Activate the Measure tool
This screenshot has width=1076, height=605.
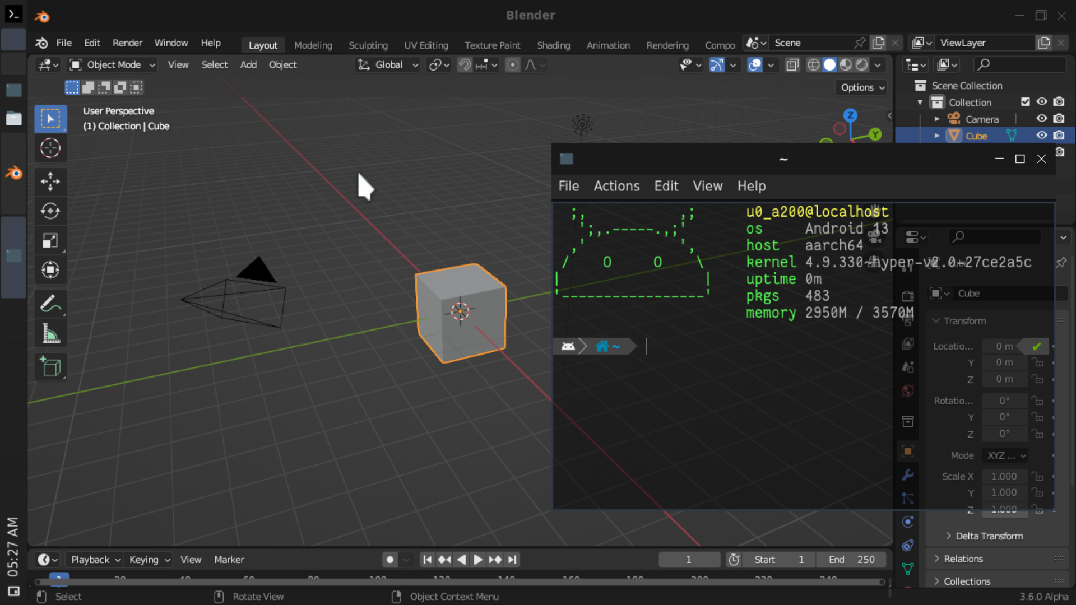(50, 333)
